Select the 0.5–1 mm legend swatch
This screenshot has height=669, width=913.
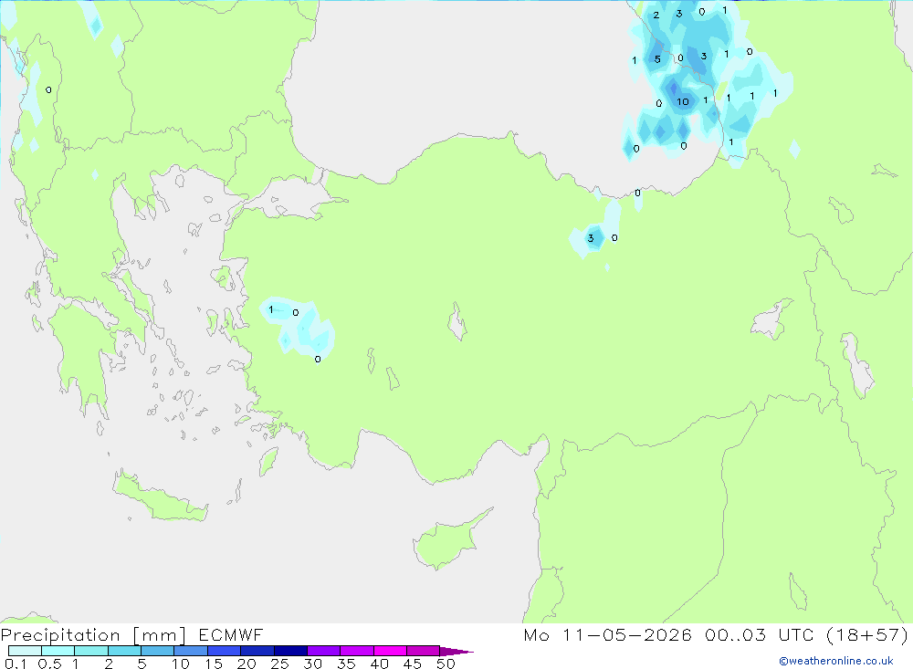[58, 651]
